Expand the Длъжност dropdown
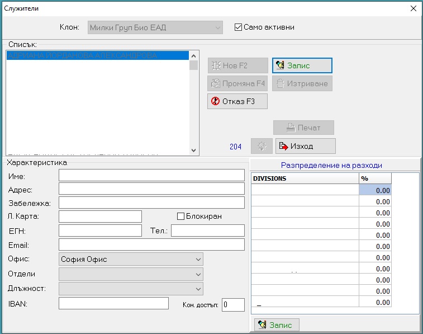 click(x=131, y=289)
